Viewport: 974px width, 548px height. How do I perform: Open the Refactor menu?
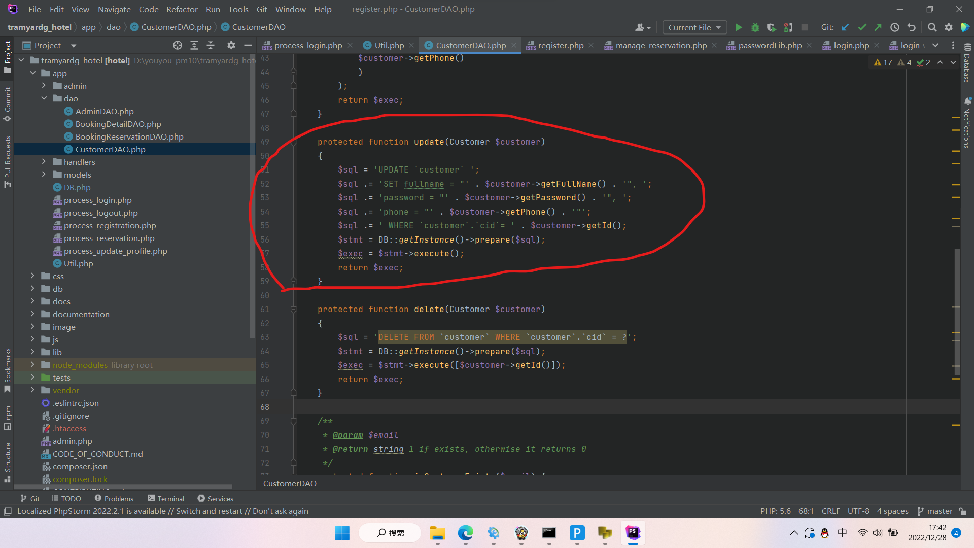(x=182, y=9)
